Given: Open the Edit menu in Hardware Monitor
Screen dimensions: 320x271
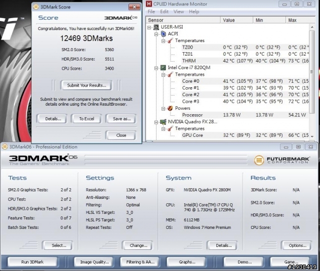Looking at the screenshot, I should click(x=164, y=12).
